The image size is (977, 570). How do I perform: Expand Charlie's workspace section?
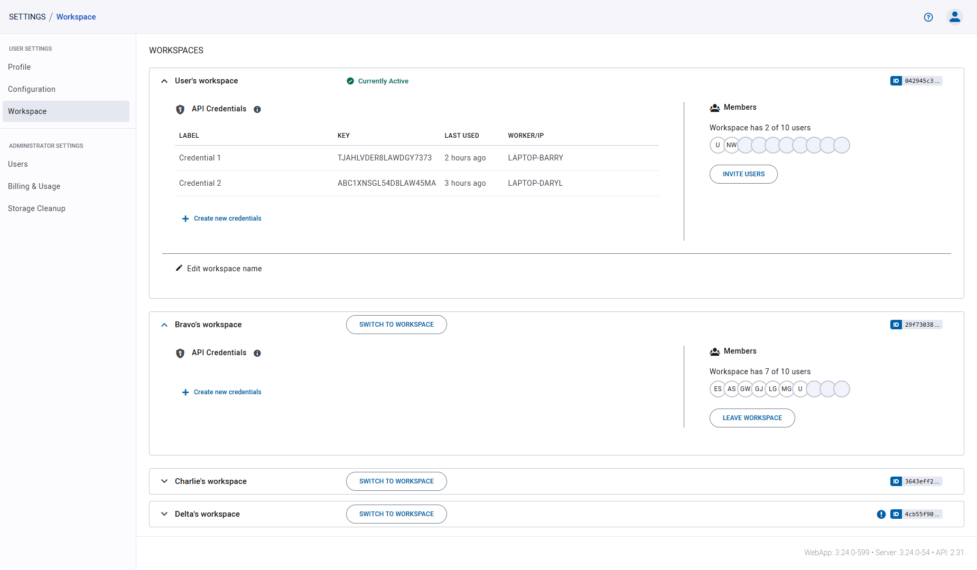164,481
